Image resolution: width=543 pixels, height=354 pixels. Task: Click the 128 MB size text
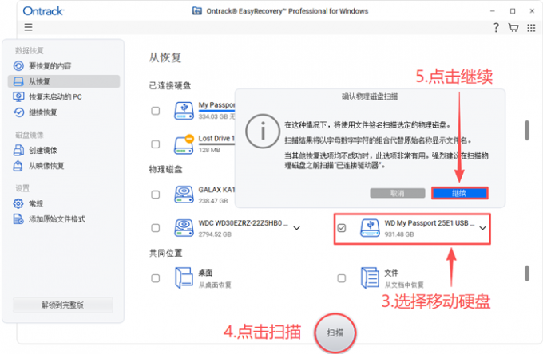click(209, 150)
